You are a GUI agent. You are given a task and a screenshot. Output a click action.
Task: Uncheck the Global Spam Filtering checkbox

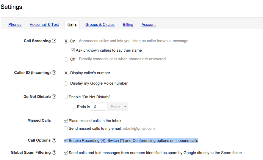pyautogui.click(x=66, y=153)
